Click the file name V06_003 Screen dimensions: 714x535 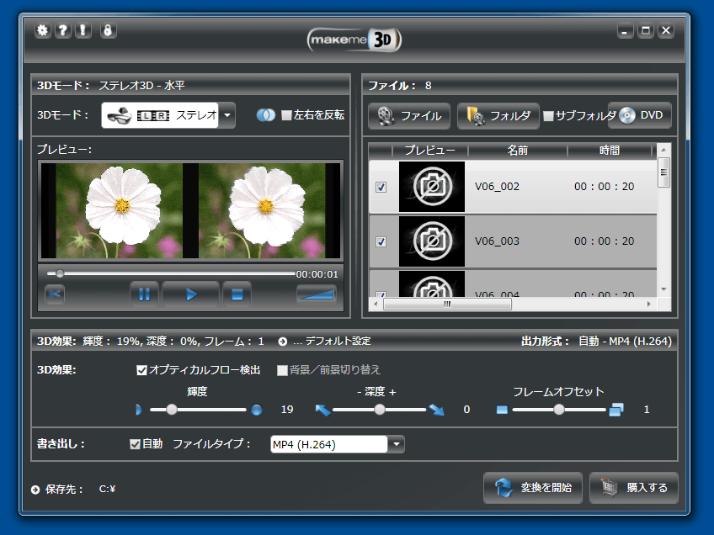(497, 241)
